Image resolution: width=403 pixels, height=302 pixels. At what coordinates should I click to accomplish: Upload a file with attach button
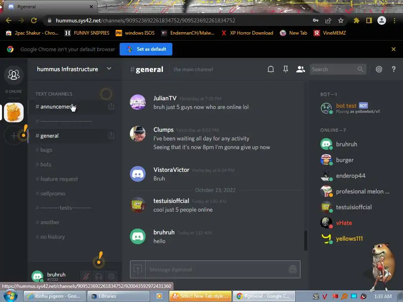138,269
